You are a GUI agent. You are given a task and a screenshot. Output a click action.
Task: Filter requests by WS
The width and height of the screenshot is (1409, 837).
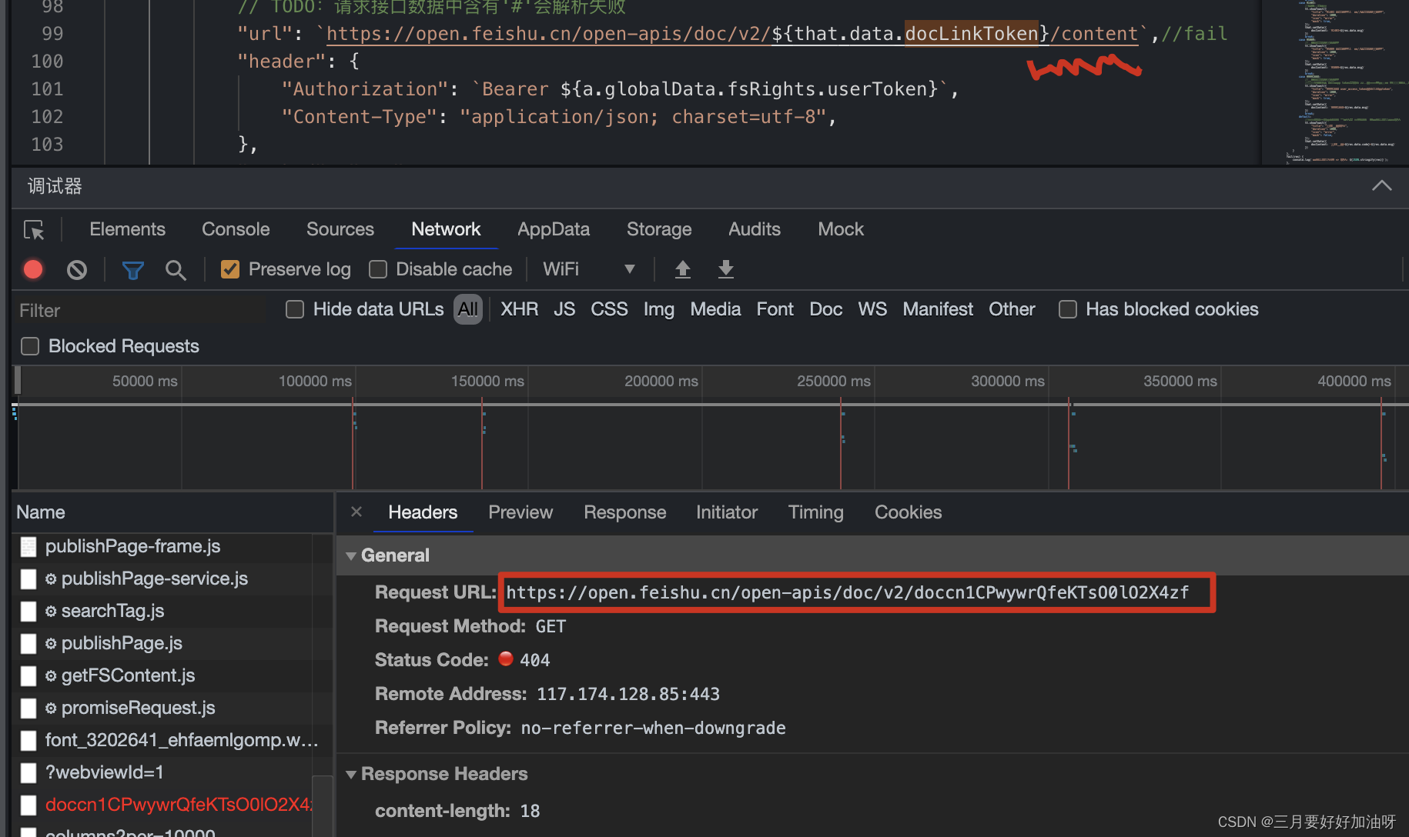(872, 309)
